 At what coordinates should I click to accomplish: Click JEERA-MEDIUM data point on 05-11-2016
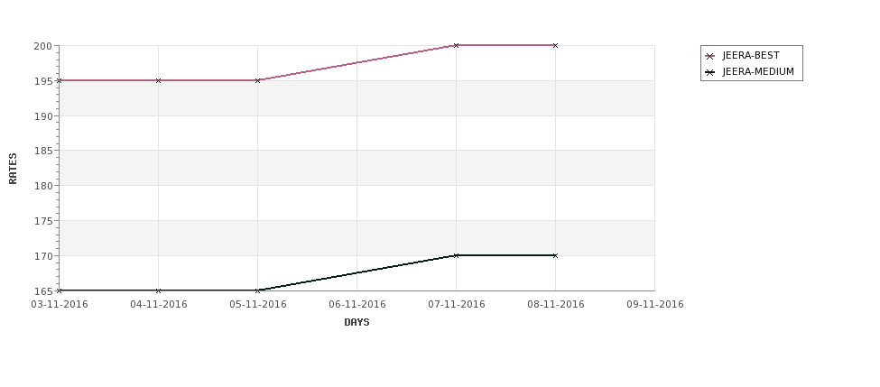[x=257, y=290]
